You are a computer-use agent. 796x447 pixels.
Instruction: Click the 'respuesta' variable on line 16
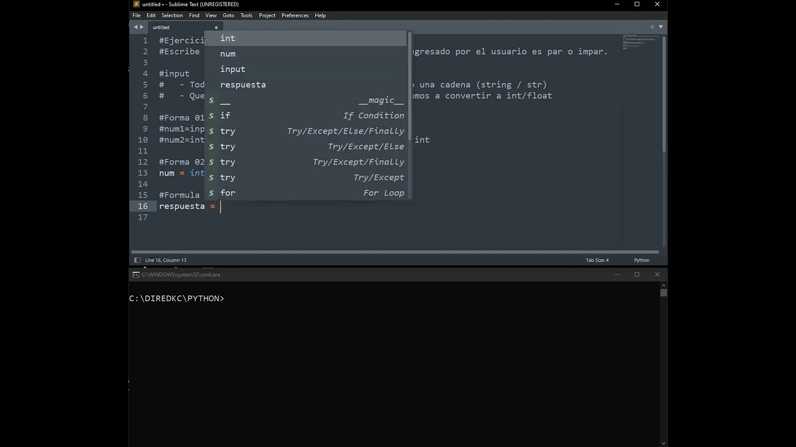tap(182, 206)
